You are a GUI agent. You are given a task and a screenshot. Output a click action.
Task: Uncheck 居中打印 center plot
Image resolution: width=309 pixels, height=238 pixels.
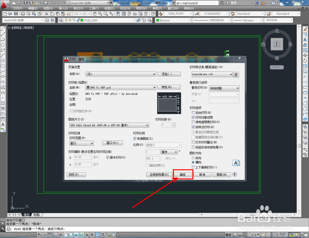click(x=108, y=157)
